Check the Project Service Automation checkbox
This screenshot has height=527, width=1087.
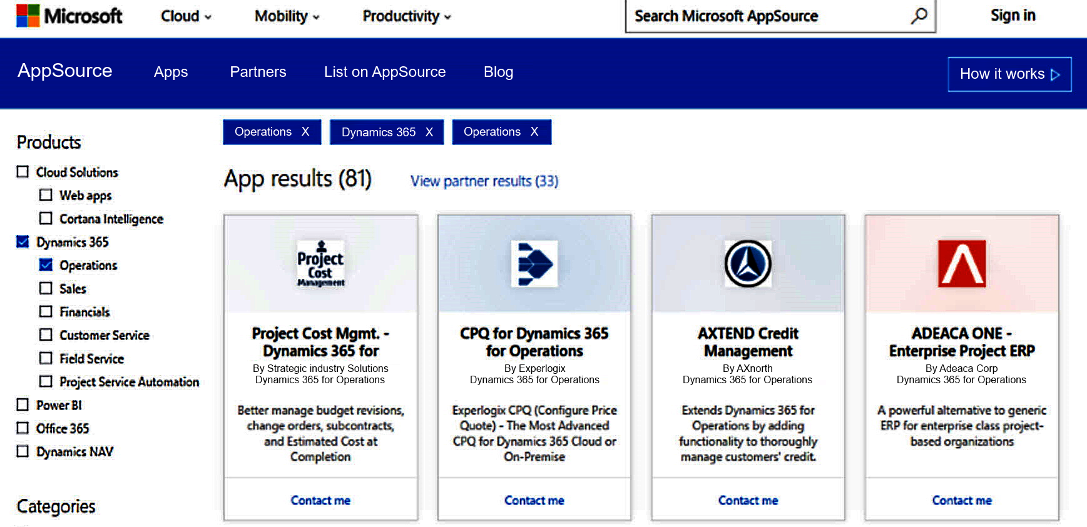[46, 381]
